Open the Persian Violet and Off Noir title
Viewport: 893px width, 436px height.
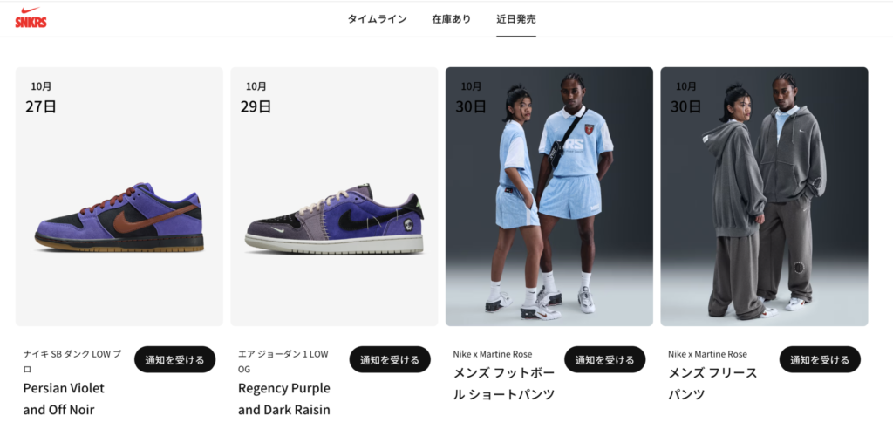pyautogui.click(x=64, y=399)
